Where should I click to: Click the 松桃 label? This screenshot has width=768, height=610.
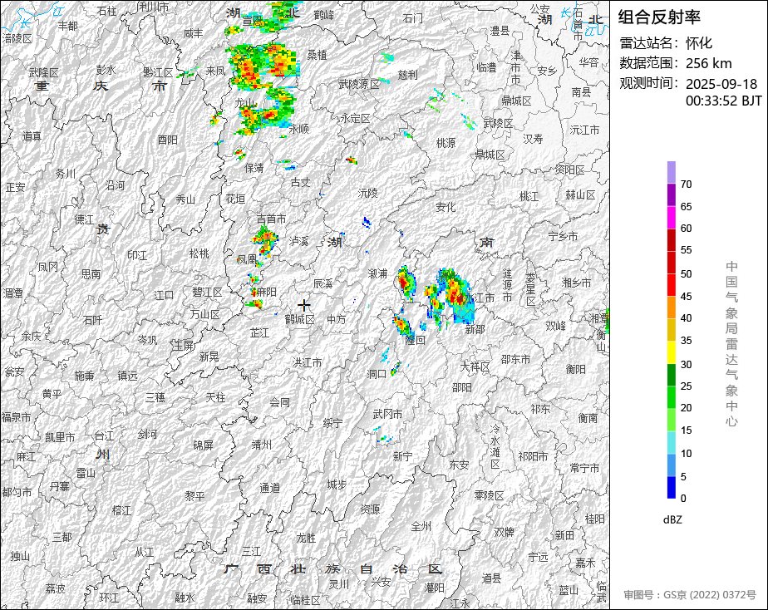pyautogui.click(x=199, y=253)
